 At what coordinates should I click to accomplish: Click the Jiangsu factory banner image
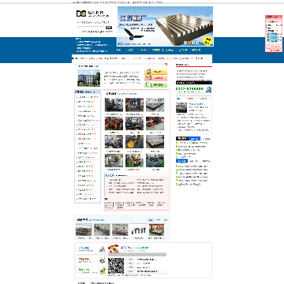(x=165, y=26)
